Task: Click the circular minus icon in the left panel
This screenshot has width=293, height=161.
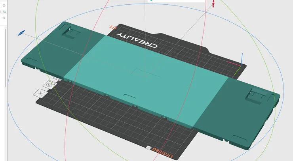Action: pos(4,6)
